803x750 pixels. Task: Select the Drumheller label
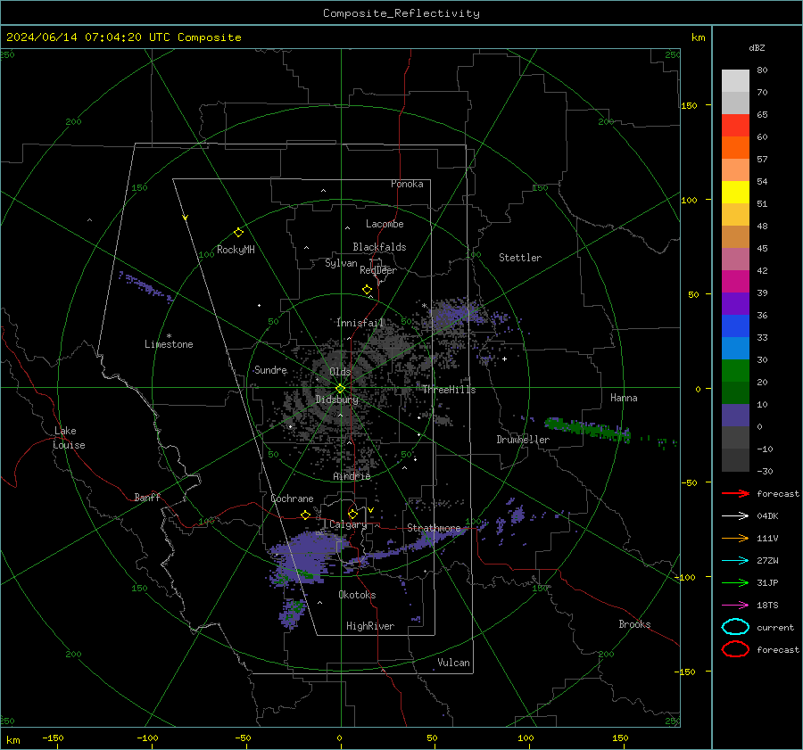click(523, 440)
